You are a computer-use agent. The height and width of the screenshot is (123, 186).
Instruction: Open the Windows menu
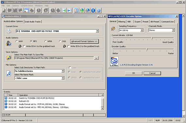point(39,6)
